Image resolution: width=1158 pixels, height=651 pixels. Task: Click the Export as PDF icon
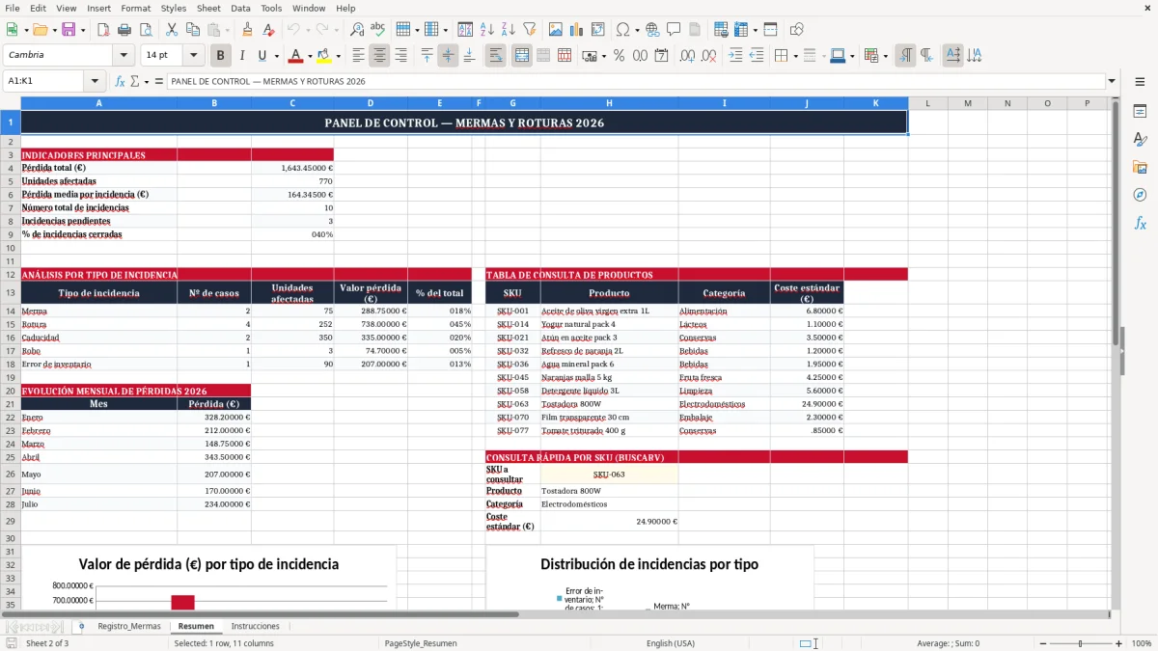[x=105, y=30]
